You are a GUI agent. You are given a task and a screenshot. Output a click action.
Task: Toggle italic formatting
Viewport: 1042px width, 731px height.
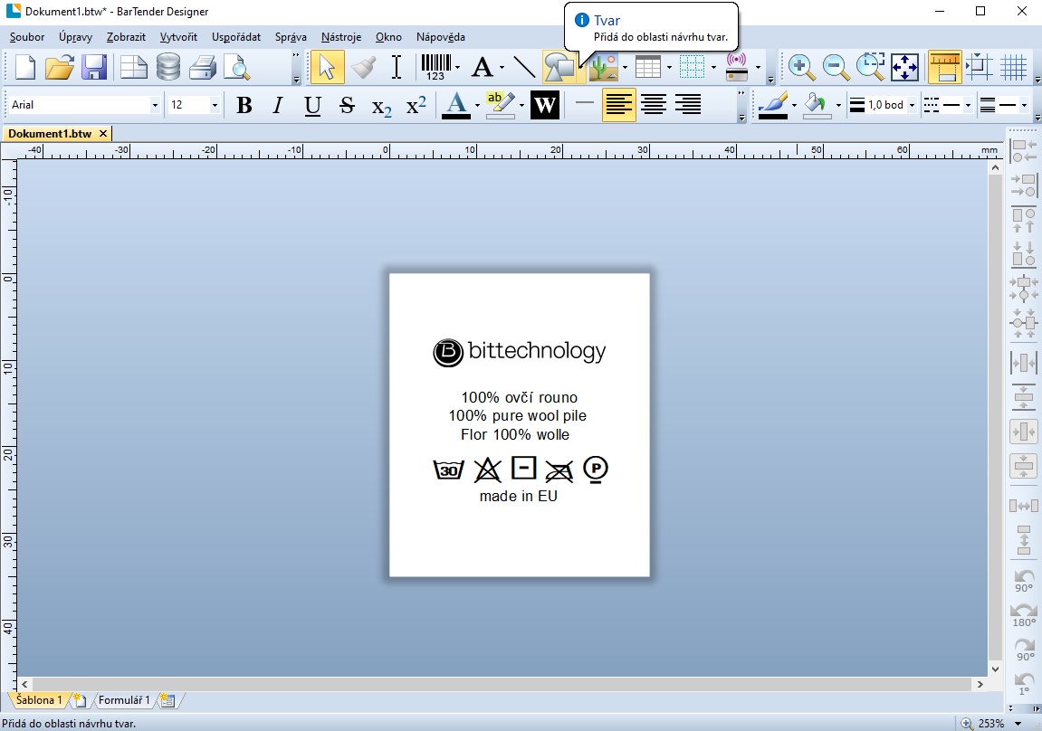point(278,105)
